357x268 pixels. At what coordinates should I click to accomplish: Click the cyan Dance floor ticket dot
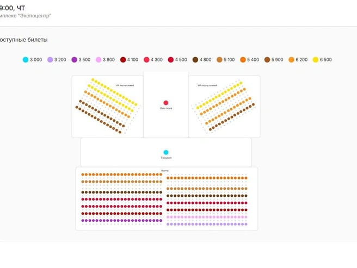pos(166,152)
